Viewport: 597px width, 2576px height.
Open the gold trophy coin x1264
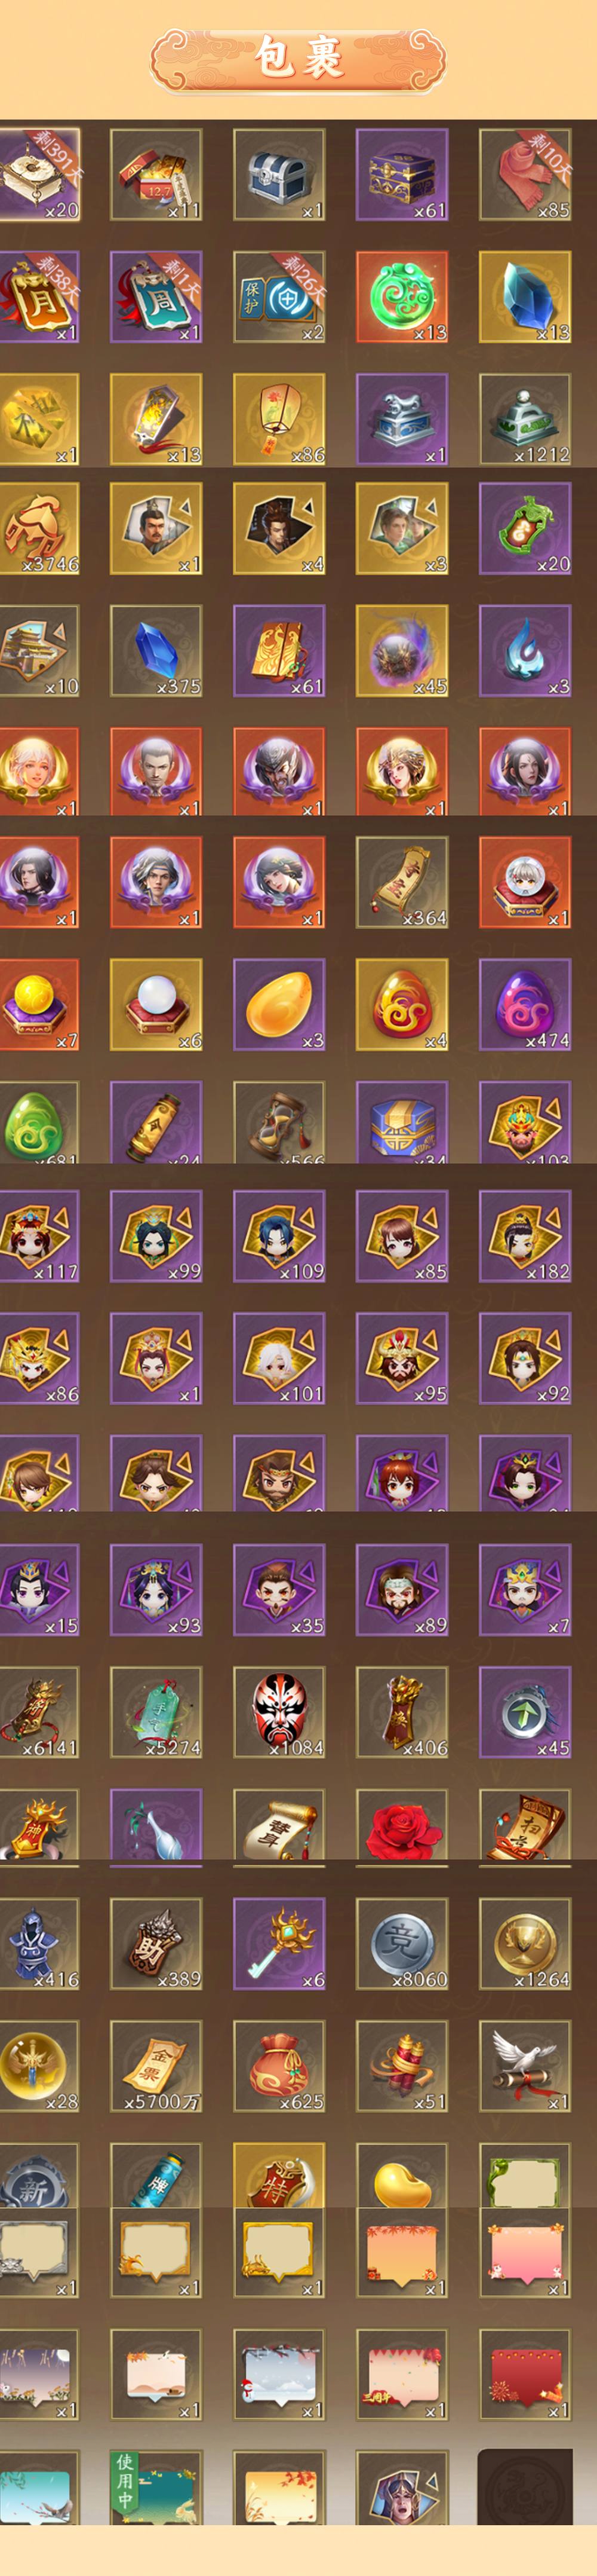point(525,1944)
